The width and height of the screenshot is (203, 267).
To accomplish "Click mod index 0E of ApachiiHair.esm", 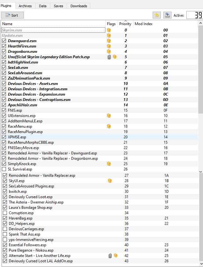I will point(166,105).
